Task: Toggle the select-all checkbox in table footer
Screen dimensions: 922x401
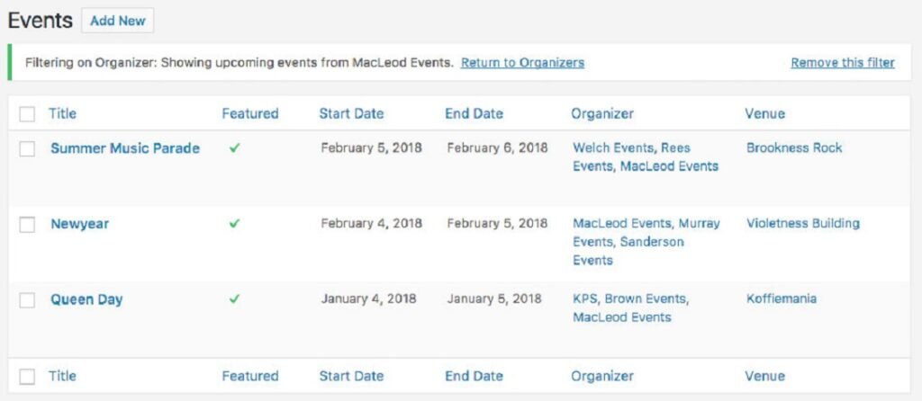Action: [27, 377]
